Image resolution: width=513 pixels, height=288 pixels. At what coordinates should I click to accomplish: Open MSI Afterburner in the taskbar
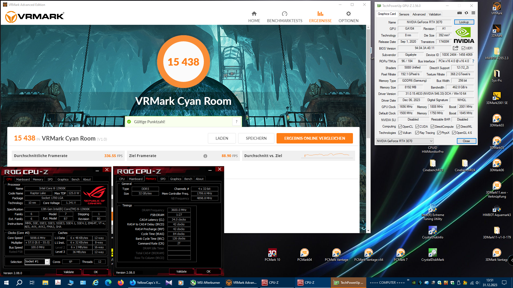205,283
